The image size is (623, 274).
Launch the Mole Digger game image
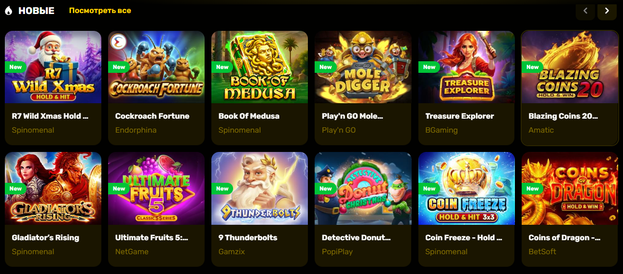click(x=363, y=67)
